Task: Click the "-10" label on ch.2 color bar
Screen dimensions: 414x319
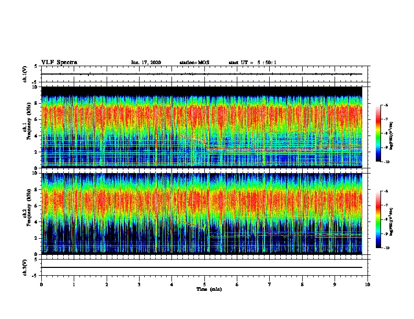Action: tap(387, 248)
